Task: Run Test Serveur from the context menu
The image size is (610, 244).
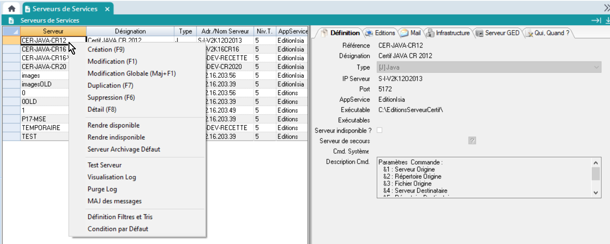Action: (x=105, y=165)
